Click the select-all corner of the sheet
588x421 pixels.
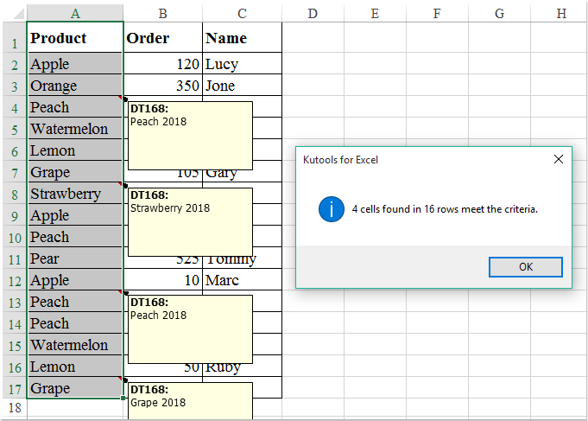[x=13, y=12]
